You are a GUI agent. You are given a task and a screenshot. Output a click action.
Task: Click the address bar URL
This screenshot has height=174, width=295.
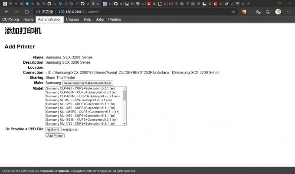79,12
